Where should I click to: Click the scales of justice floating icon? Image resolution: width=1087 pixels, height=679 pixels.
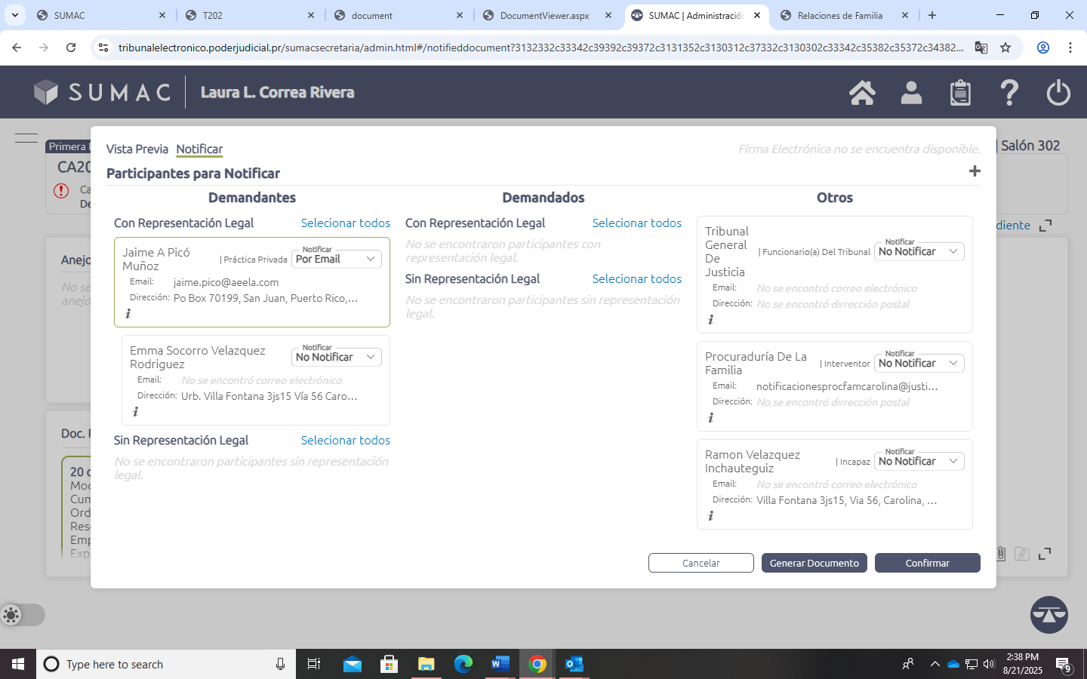tap(1049, 615)
